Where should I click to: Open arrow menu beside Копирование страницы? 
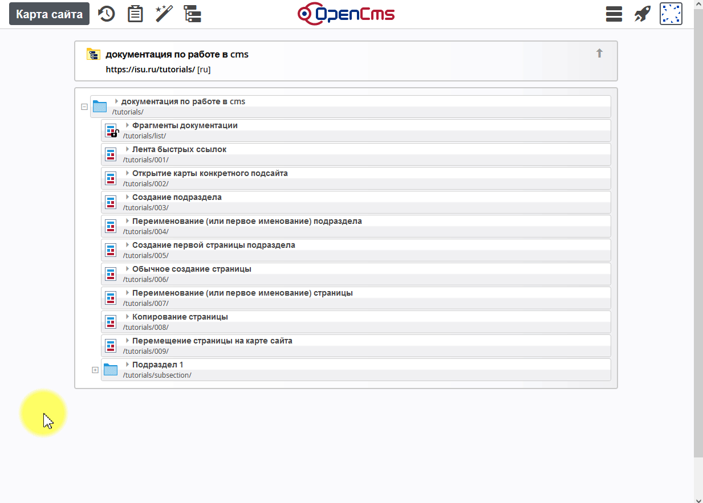(x=127, y=317)
